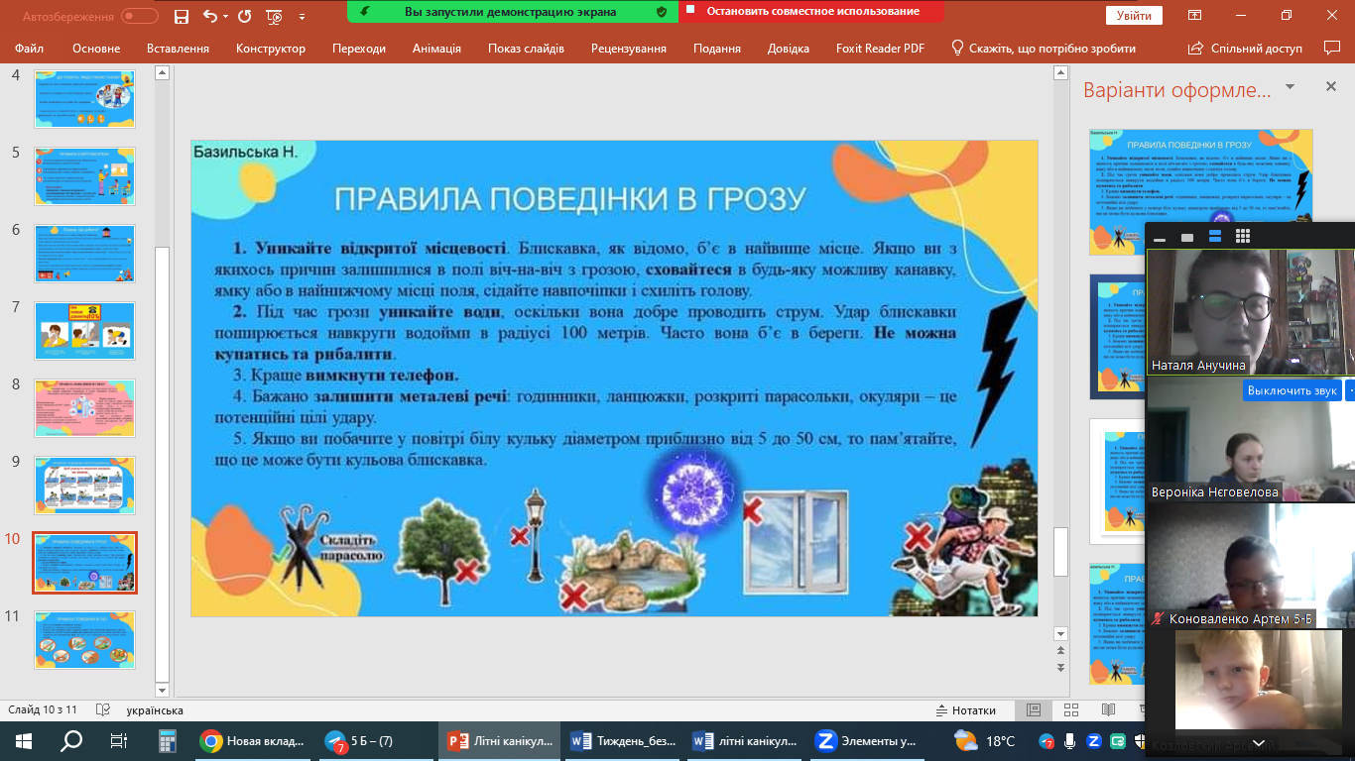Close the Варіанти оформлення pane
Screen dimensions: 1355x761
[x=1331, y=87]
